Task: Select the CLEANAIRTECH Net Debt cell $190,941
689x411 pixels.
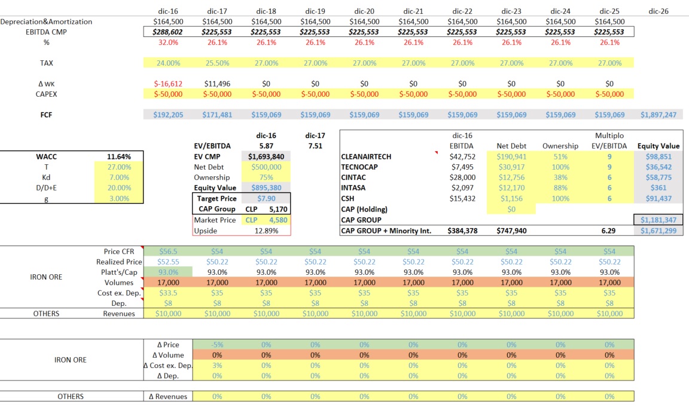Action: click(511, 157)
